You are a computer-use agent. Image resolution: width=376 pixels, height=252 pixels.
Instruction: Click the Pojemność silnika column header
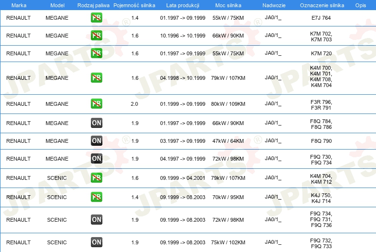pos(134,5)
